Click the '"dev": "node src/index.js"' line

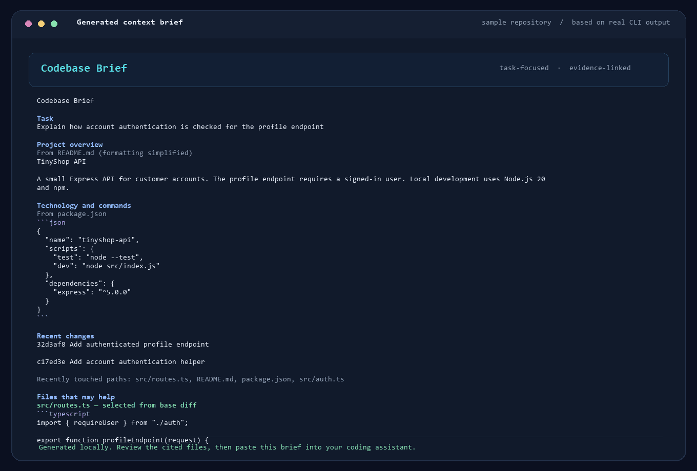click(x=107, y=266)
